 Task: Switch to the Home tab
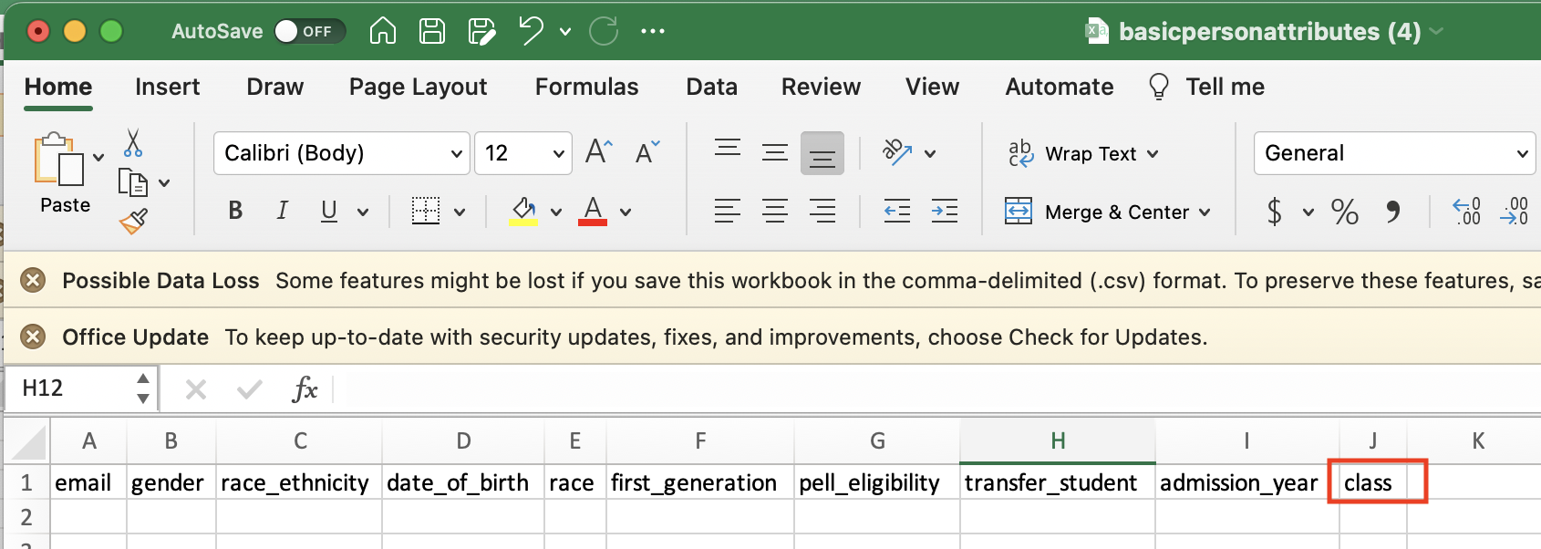[58, 87]
